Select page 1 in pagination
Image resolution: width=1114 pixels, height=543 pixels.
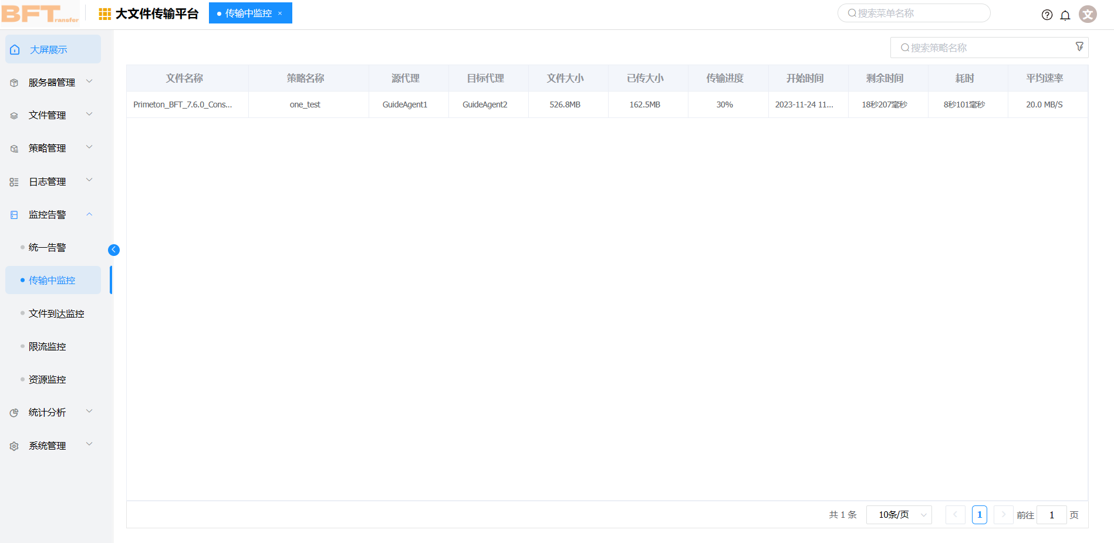[x=980, y=515]
